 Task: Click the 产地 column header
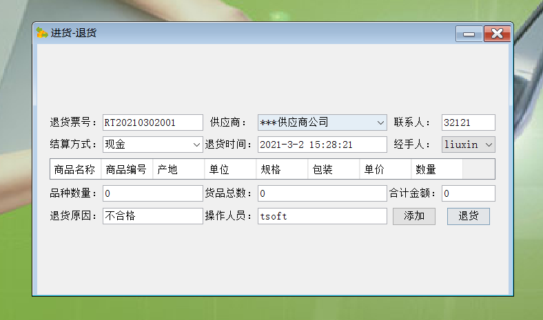click(x=178, y=169)
